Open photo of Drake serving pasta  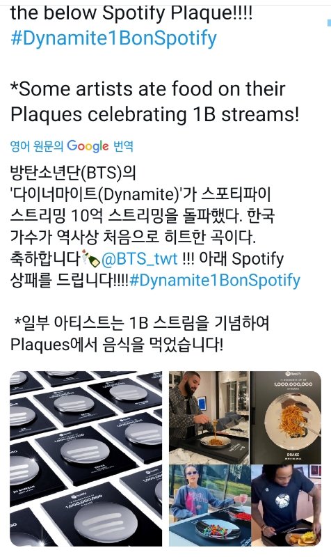click(209, 417)
